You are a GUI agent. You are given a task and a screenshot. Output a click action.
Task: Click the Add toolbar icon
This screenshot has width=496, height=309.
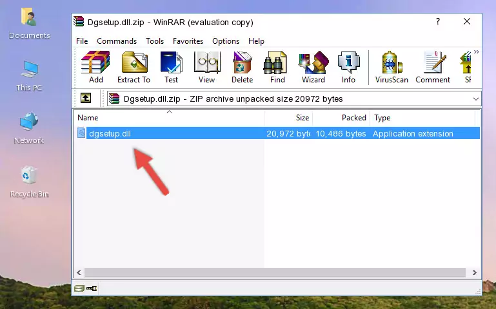pyautogui.click(x=95, y=67)
